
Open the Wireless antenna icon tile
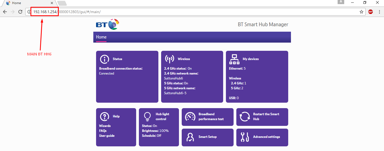(169, 59)
